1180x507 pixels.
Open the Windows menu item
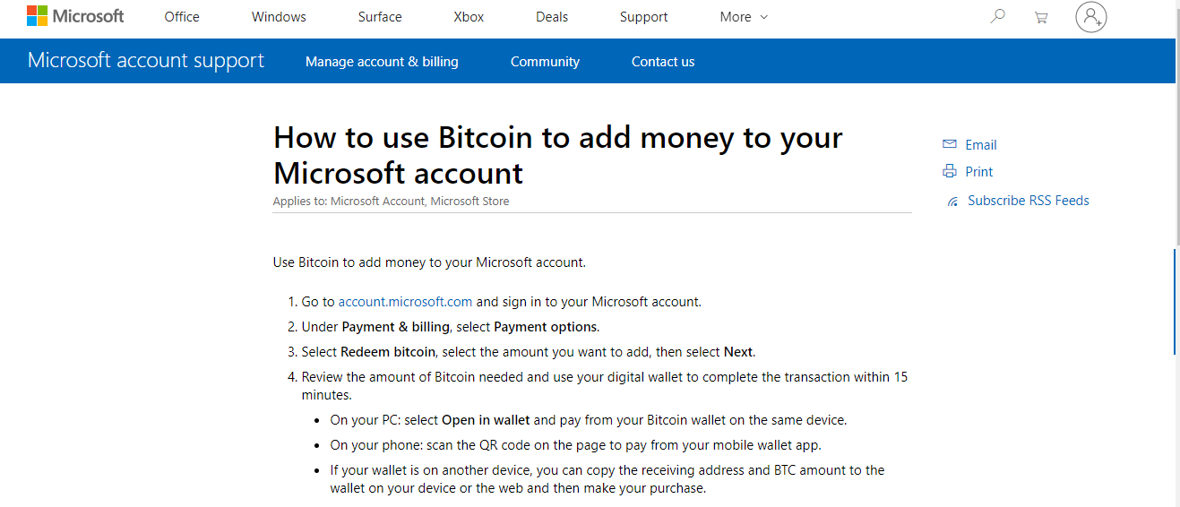click(279, 17)
